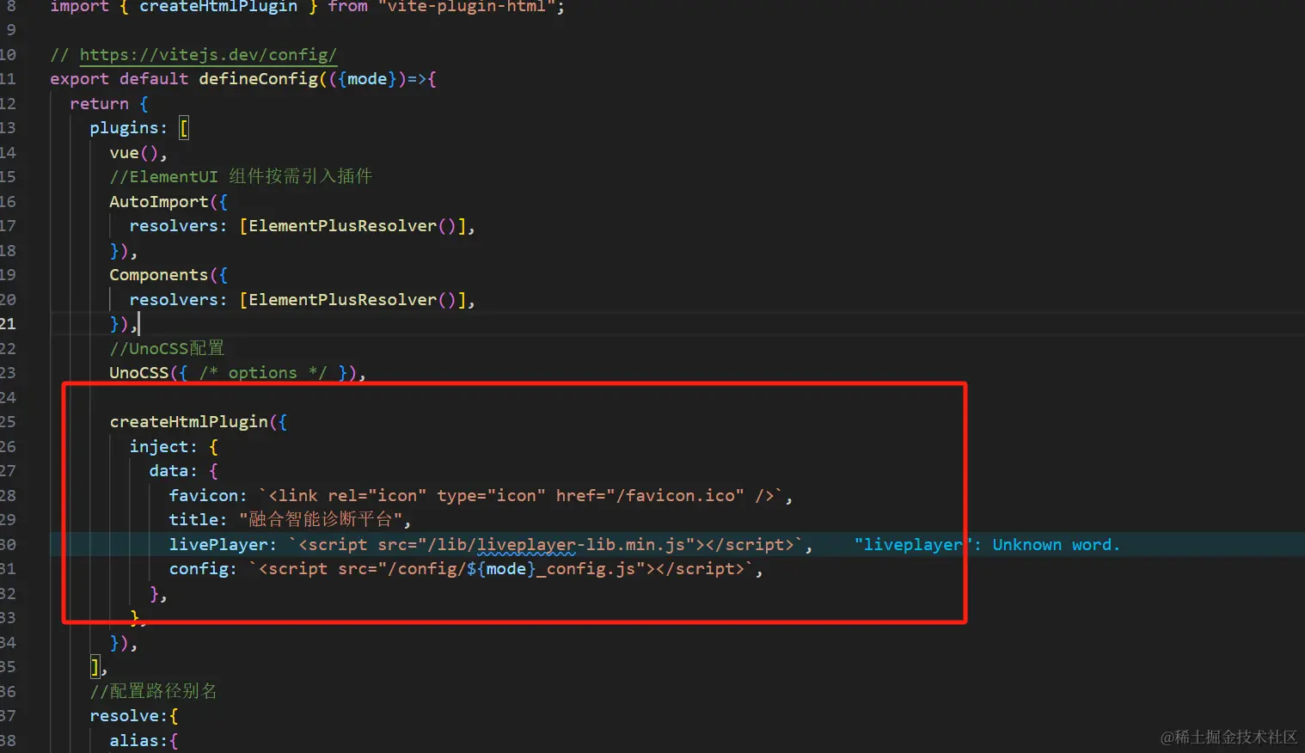Click 'ElementPlusResolver' inside the Components block
Viewport: 1305px width, 753px height.
click(343, 300)
